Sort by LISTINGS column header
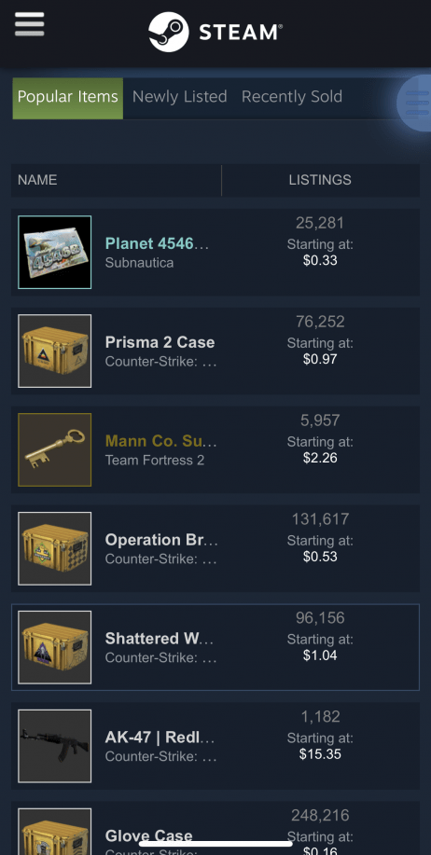Image resolution: width=431 pixels, height=855 pixels. (320, 180)
